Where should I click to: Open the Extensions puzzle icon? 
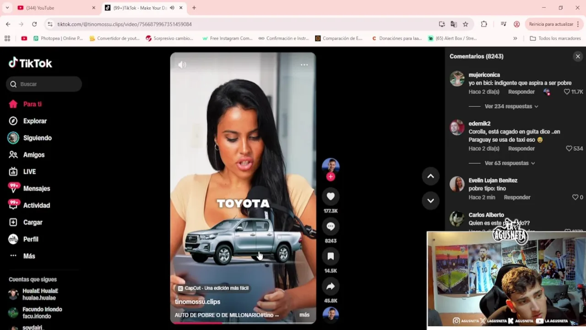[x=484, y=24]
